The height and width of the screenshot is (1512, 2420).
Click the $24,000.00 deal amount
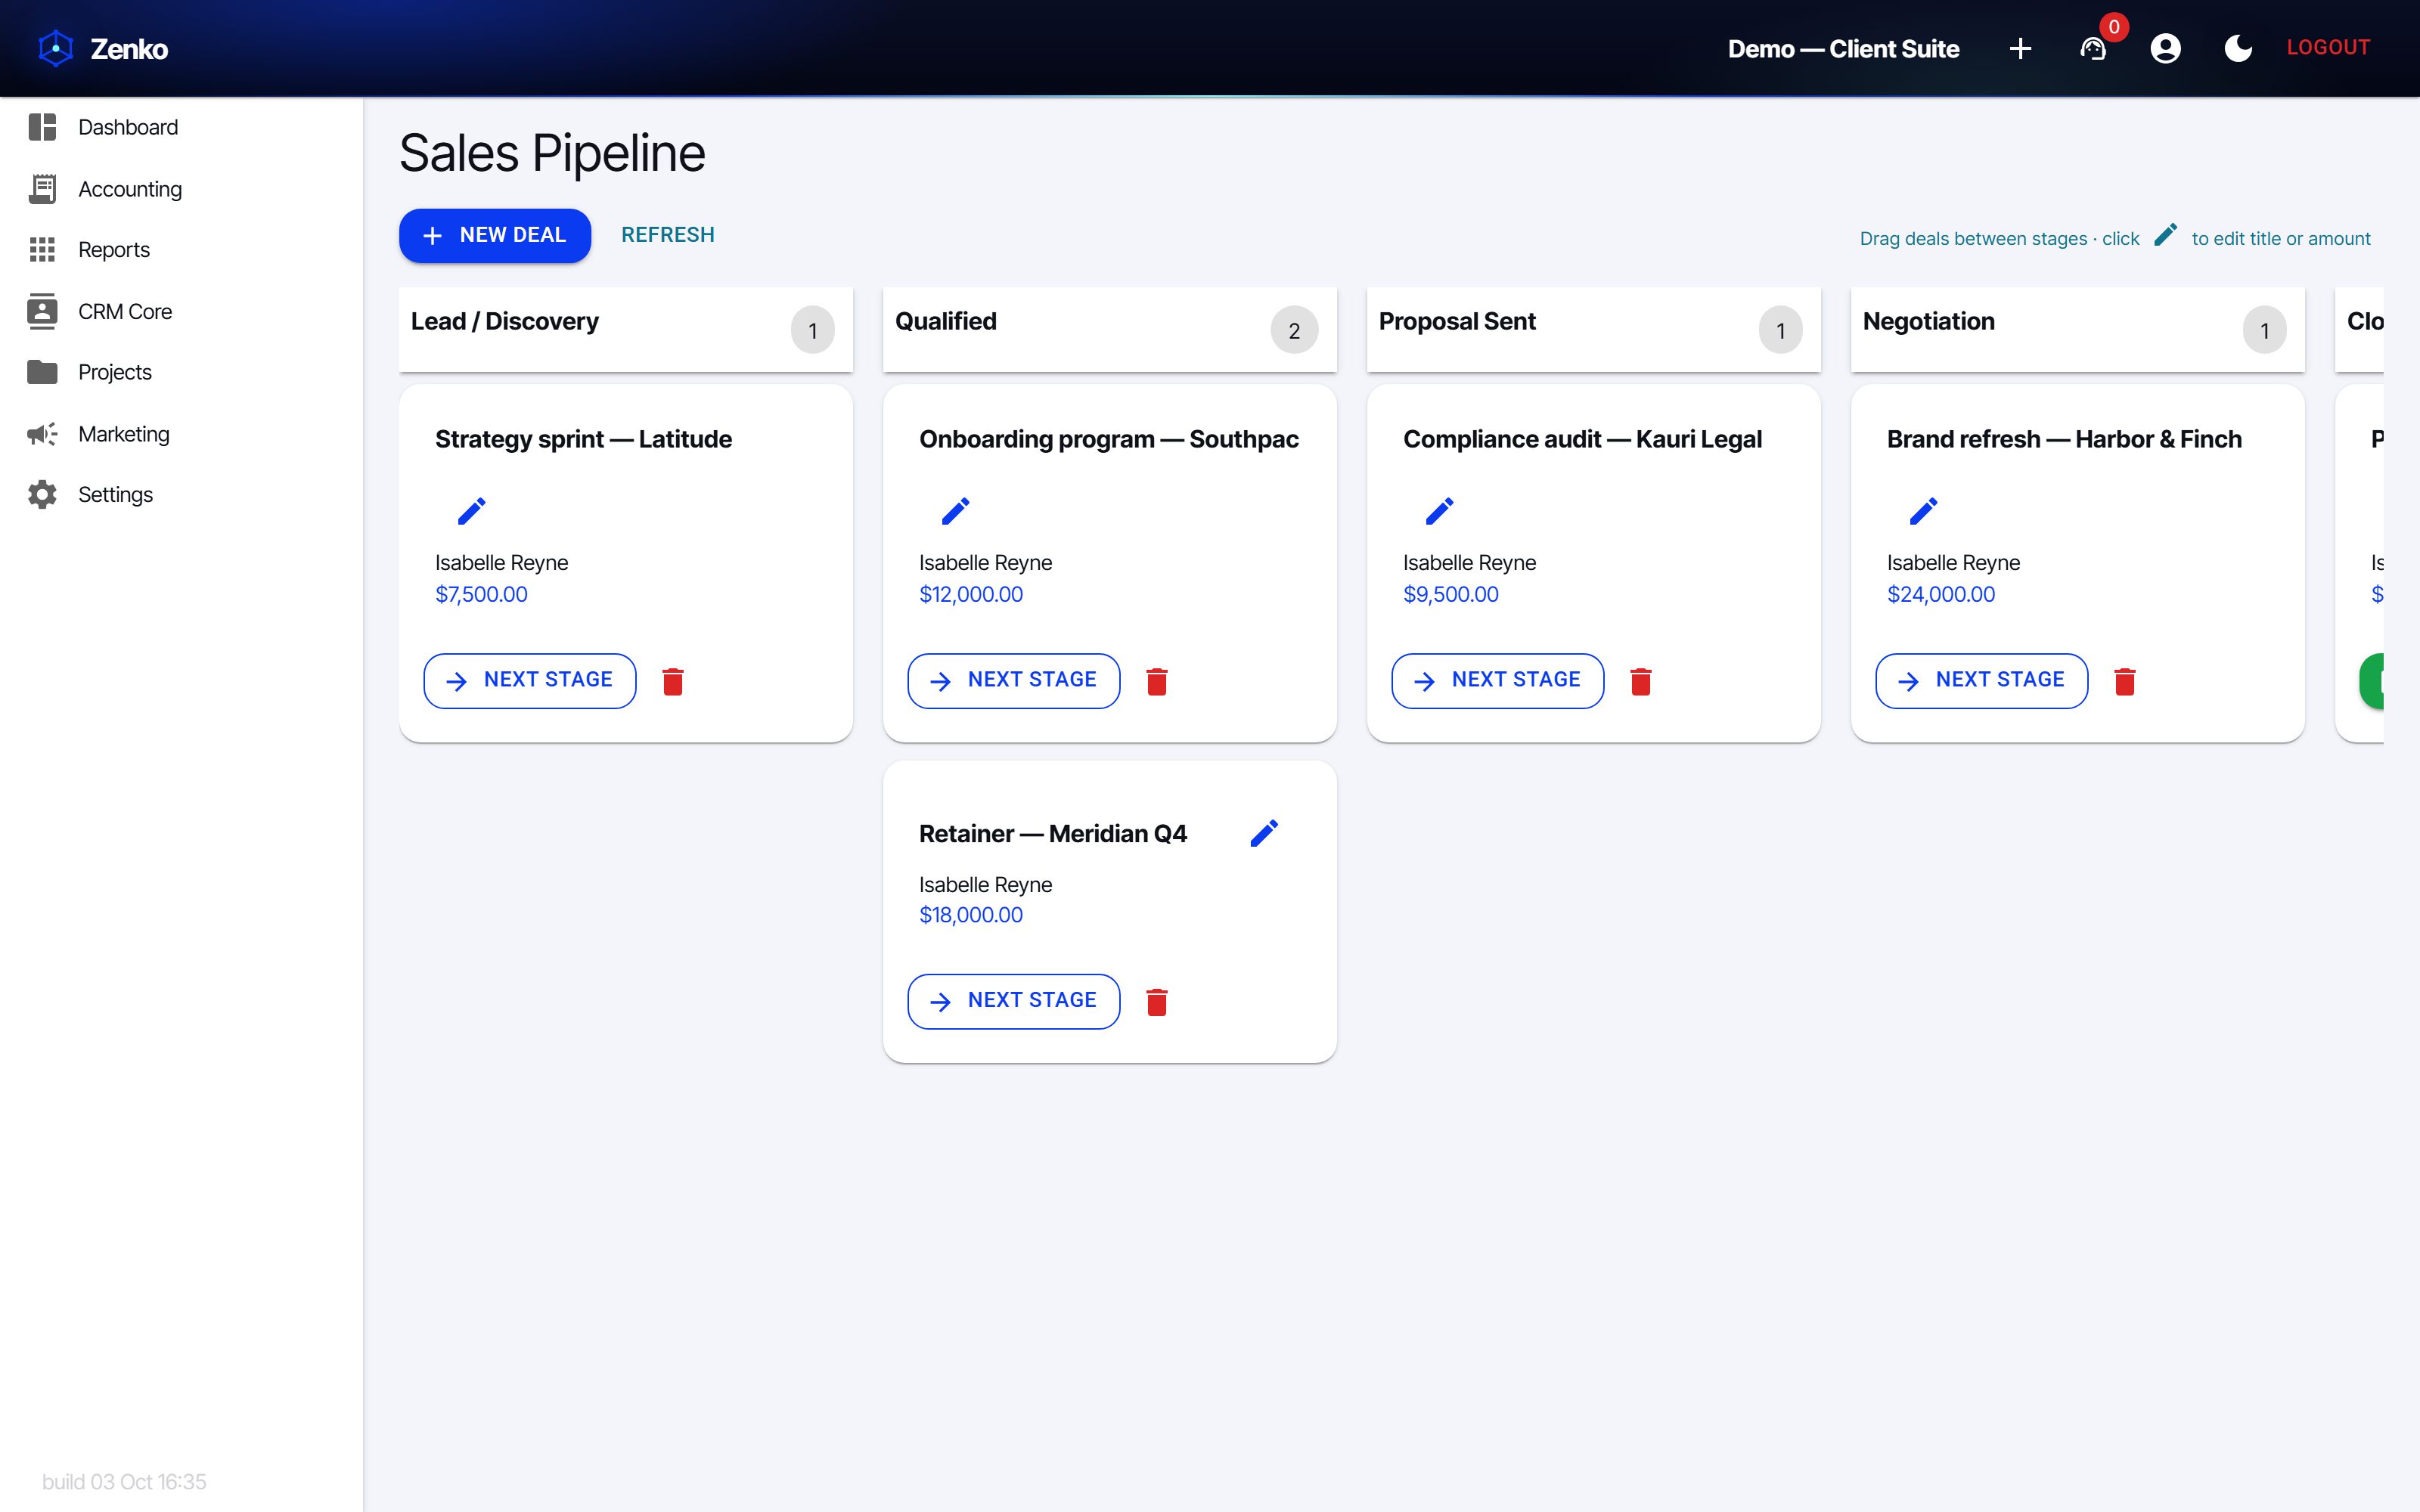(x=1941, y=594)
